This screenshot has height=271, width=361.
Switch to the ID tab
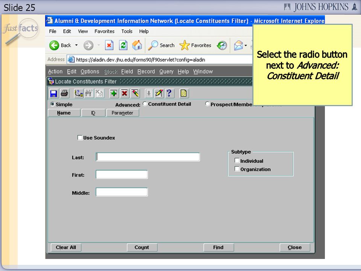[x=93, y=113]
